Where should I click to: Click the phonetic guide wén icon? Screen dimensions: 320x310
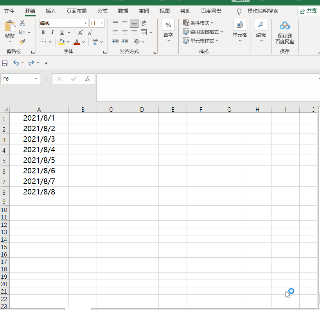click(x=95, y=42)
